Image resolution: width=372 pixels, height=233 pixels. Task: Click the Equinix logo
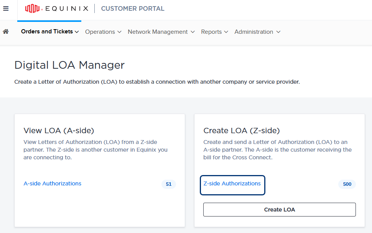57,8
